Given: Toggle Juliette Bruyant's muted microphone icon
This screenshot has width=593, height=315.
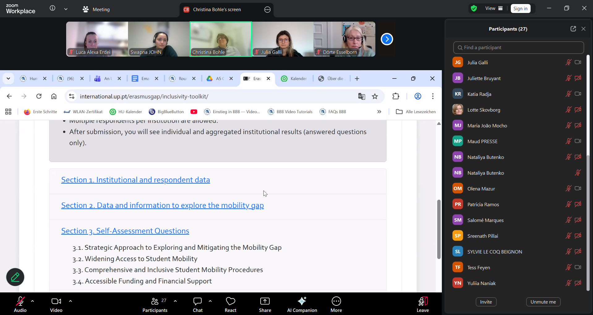Looking at the screenshot, I should [x=568, y=78].
